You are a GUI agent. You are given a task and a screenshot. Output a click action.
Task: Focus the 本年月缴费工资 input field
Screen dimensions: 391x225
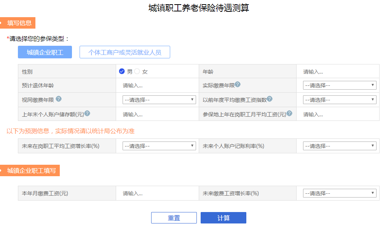click(x=157, y=193)
